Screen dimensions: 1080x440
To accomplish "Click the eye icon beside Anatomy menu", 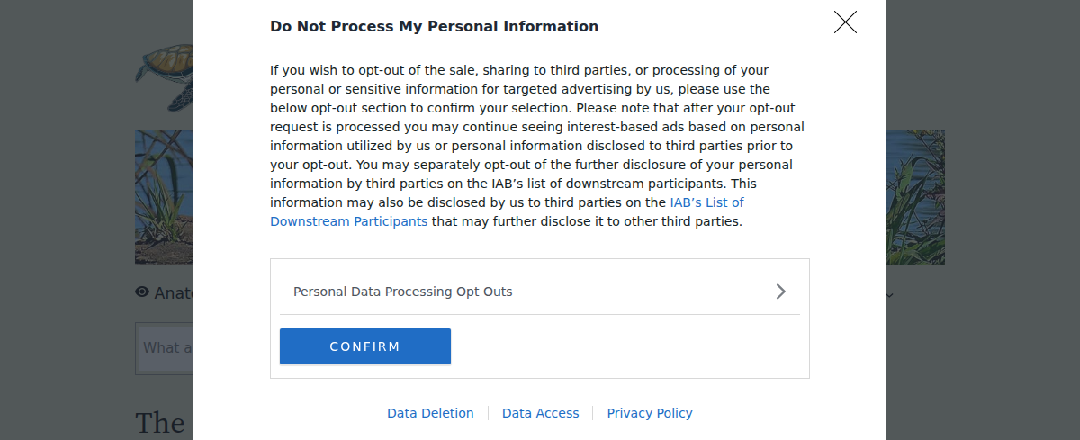I will tap(142, 292).
